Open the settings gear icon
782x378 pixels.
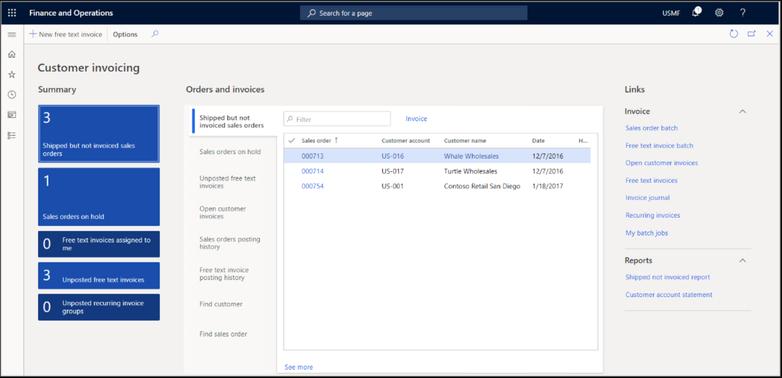[719, 13]
